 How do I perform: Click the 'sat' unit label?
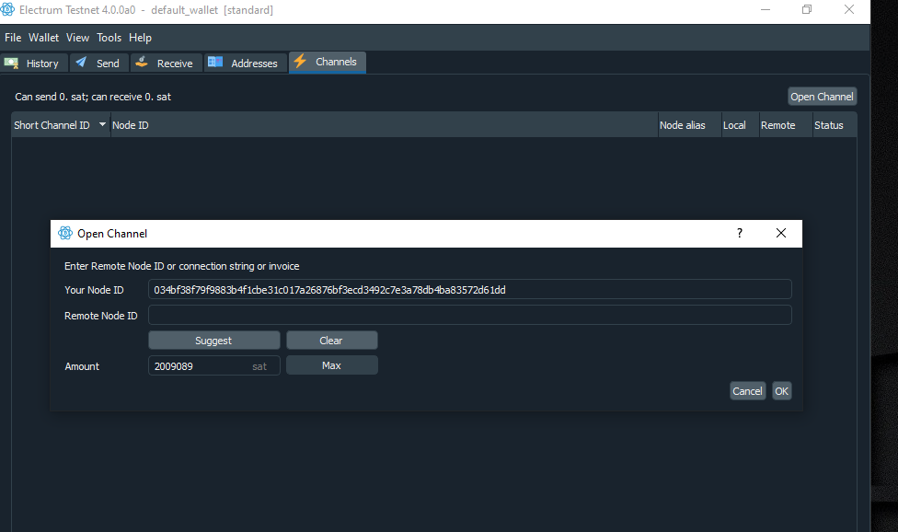[259, 366]
